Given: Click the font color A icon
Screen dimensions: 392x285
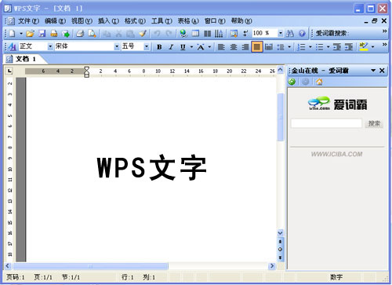Looking at the screenshot, I should tap(201, 47).
